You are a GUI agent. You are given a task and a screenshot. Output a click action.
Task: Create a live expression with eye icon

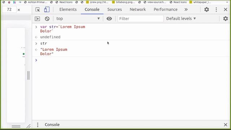click(x=109, y=19)
